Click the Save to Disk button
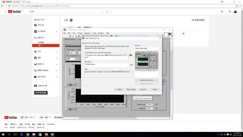 [x=131, y=89]
